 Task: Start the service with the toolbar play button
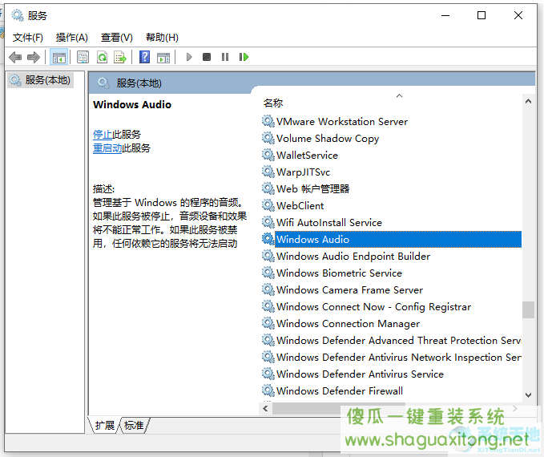[189, 57]
